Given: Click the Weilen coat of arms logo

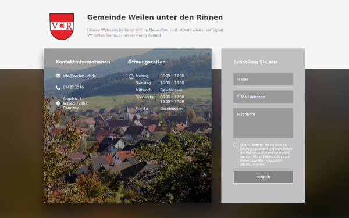Looking at the screenshot, I should [x=62, y=27].
